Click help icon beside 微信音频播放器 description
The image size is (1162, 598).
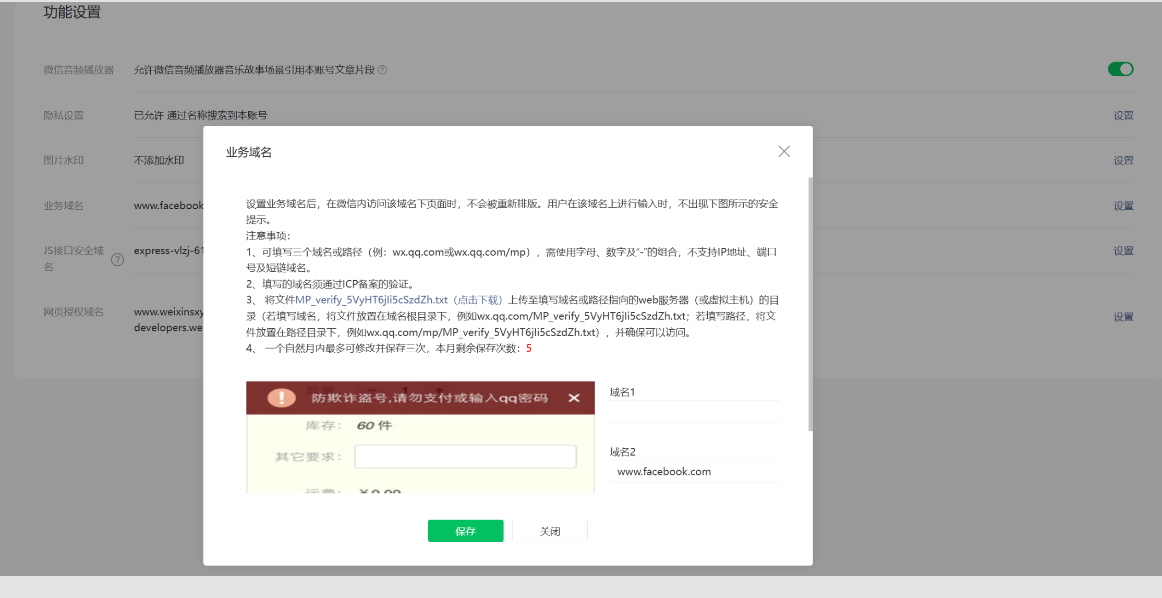point(382,70)
